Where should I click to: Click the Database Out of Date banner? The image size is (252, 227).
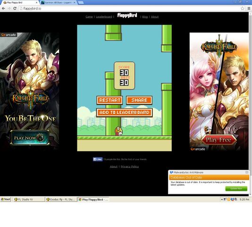click(209, 177)
